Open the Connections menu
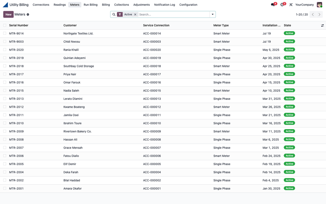Viewport: 326px width, 204px height. [x=41, y=4]
